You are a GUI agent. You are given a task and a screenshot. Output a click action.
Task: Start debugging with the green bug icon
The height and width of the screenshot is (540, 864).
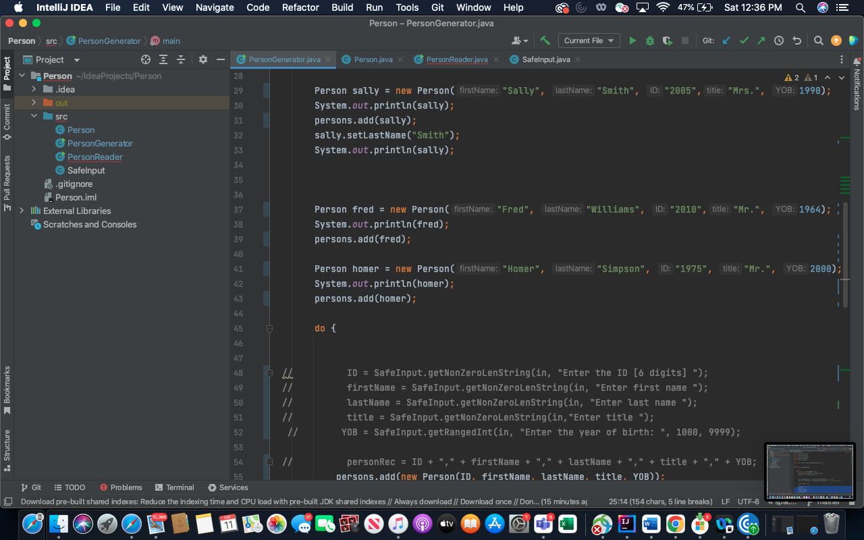pos(650,40)
